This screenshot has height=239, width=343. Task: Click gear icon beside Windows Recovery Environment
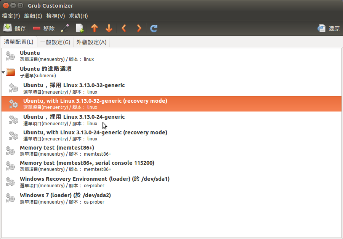(10, 182)
